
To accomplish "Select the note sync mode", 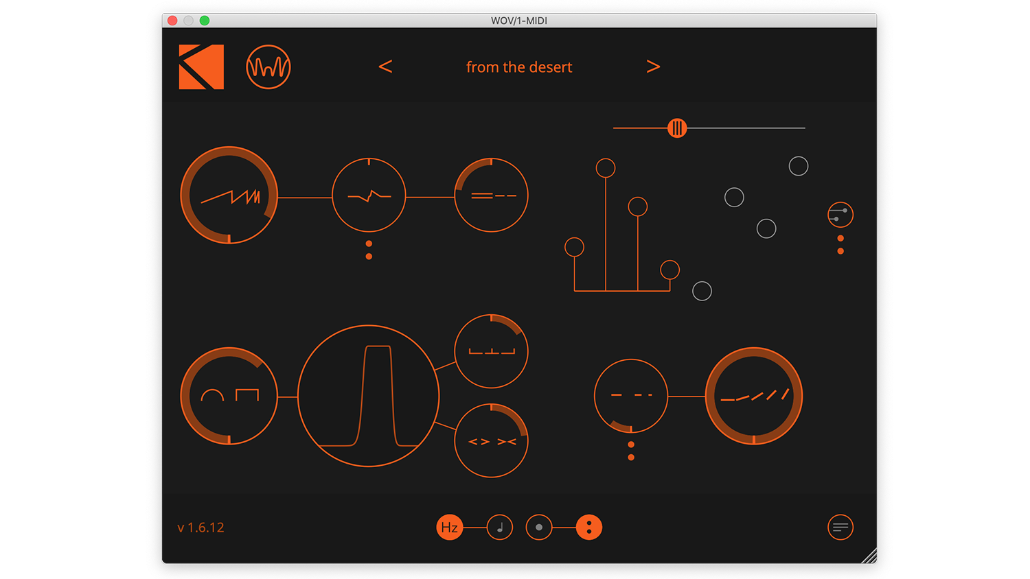I will pos(500,527).
